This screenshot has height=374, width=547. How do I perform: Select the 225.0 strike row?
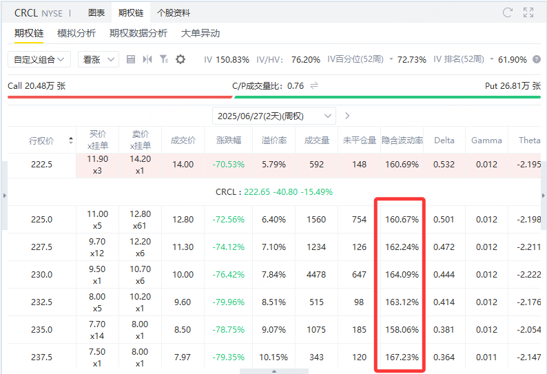(x=274, y=220)
